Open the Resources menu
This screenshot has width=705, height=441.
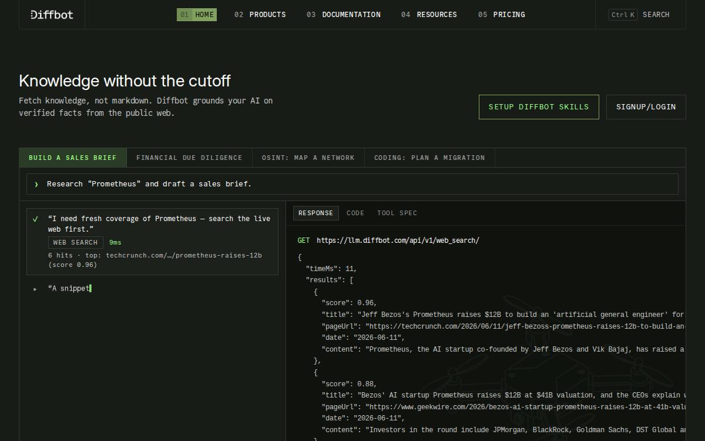[429, 15]
